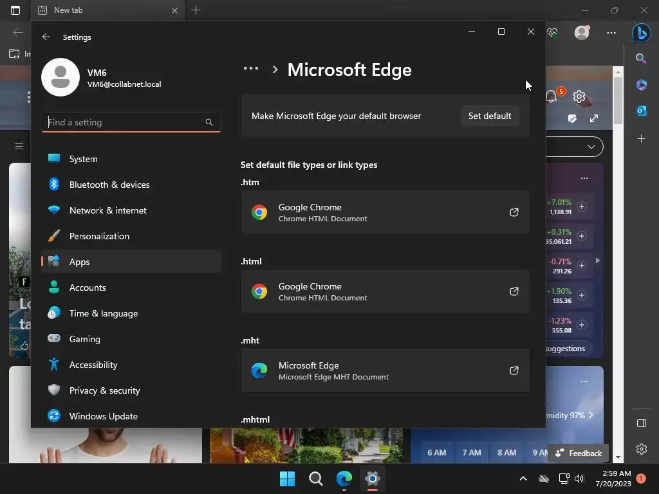This screenshot has height=494, width=659.
Task: Open Accessibility settings category
Action: point(131,364)
